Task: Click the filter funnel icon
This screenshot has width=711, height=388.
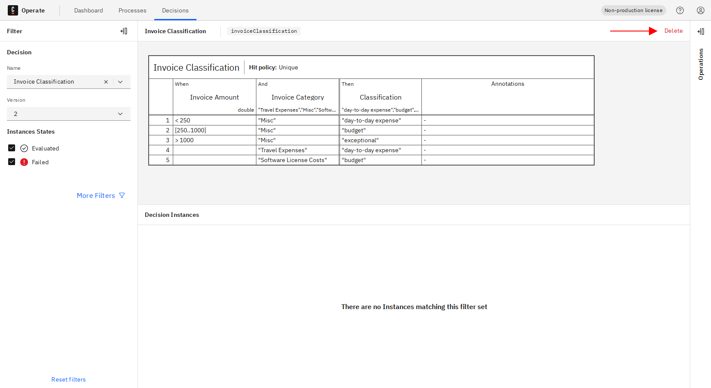Action: pos(122,196)
